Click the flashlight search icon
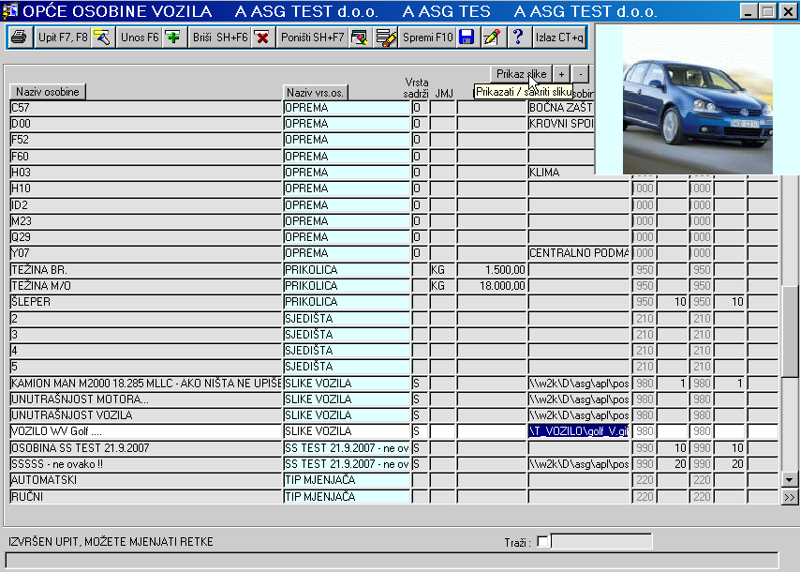The width and height of the screenshot is (800, 572). pyautogui.click(x=102, y=38)
